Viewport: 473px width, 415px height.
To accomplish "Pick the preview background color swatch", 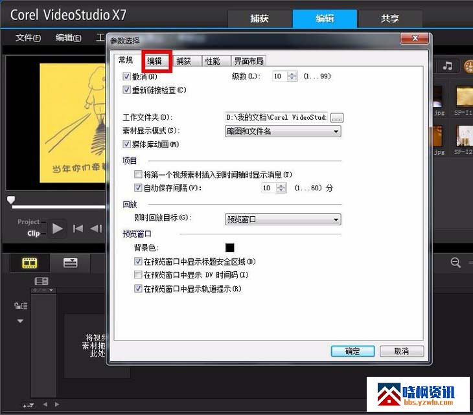I will pyautogui.click(x=229, y=247).
